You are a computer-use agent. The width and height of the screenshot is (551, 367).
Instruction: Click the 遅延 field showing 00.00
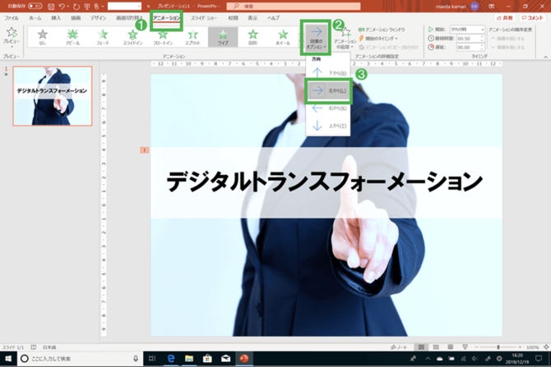click(470, 47)
